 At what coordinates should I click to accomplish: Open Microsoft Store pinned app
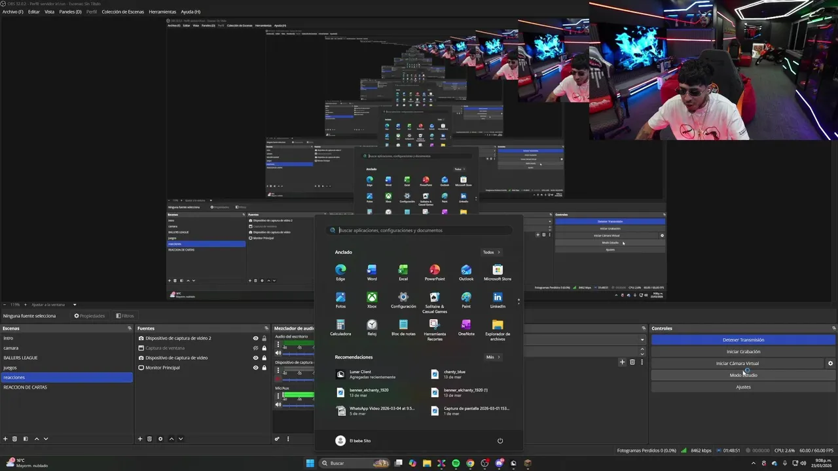(x=498, y=272)
